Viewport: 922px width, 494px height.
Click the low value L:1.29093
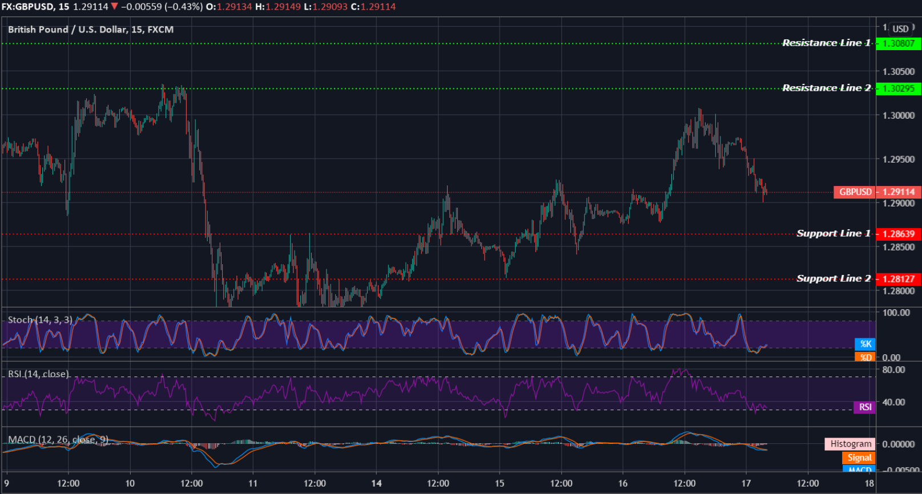[325, 7]
